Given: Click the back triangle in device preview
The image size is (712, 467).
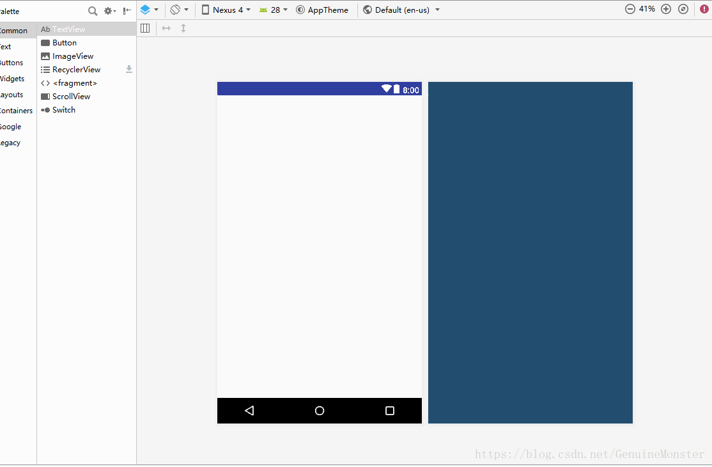Looking at the screenshot, I should click(x=249, y=411).
